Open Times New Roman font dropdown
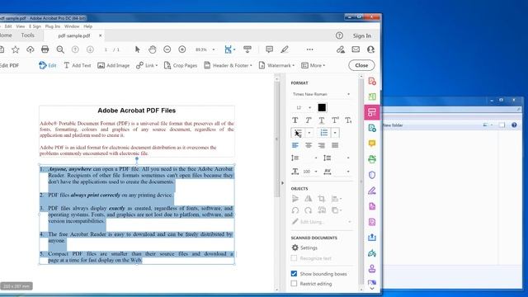The height and width of the screenshot is (297, 528). [x=322, y=94]
